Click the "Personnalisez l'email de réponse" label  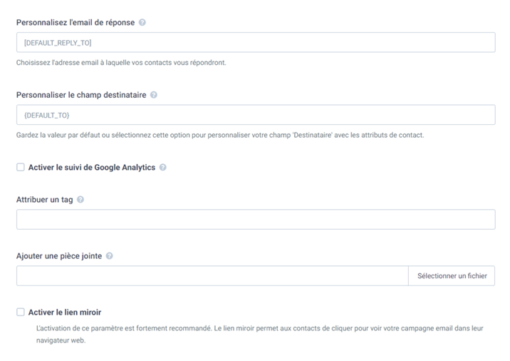pos(76,23)
